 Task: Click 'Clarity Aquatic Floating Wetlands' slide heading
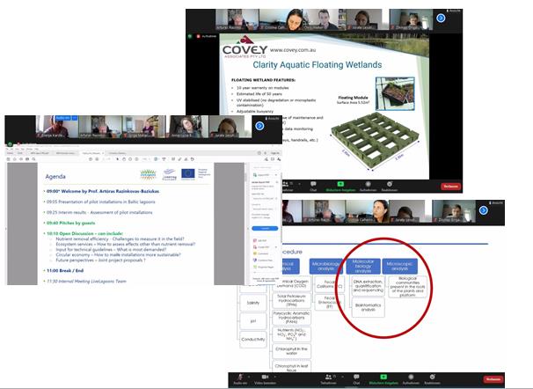pyautogui.click(x=318, y=64)
